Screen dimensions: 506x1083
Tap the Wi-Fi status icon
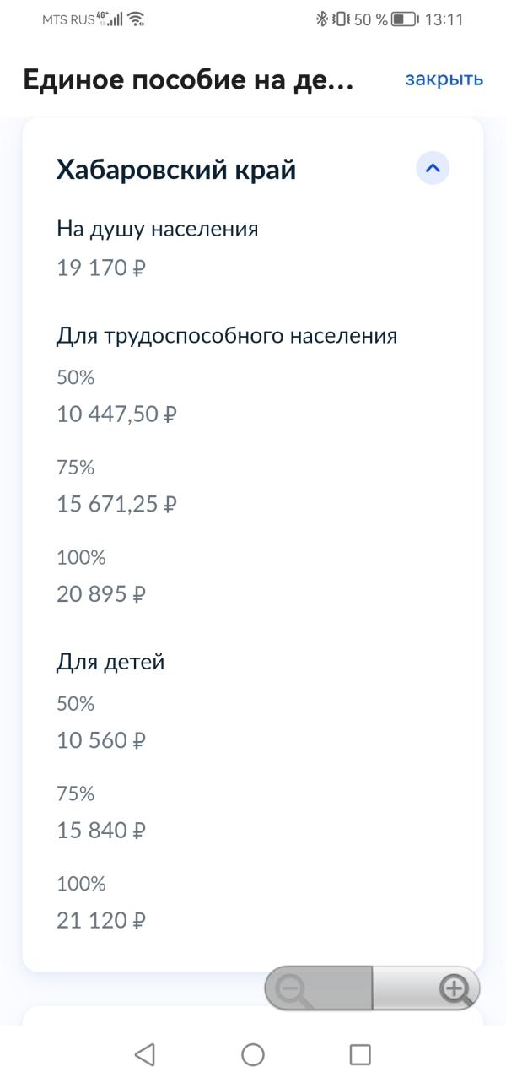136,19
